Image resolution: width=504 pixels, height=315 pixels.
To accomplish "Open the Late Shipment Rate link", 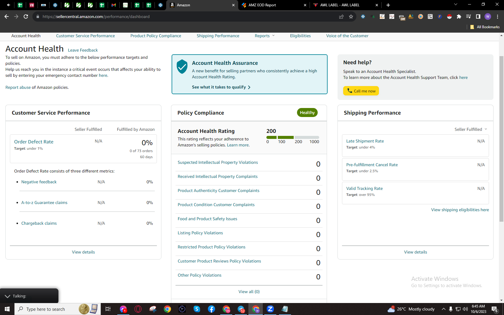I will [365, 141].
